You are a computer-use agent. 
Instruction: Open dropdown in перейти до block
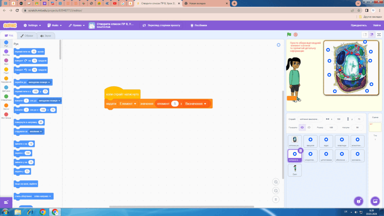point(39,82)
